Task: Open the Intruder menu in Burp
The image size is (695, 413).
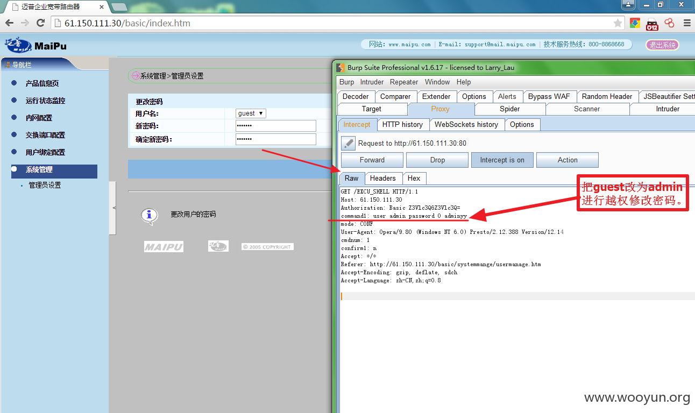Action: coord(372,82)
